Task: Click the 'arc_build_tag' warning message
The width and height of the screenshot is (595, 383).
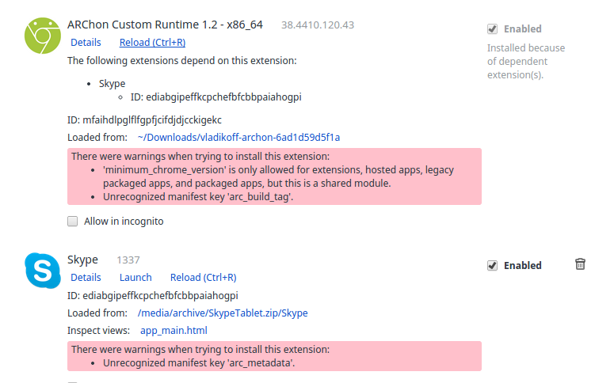Action: coord(198,197)
